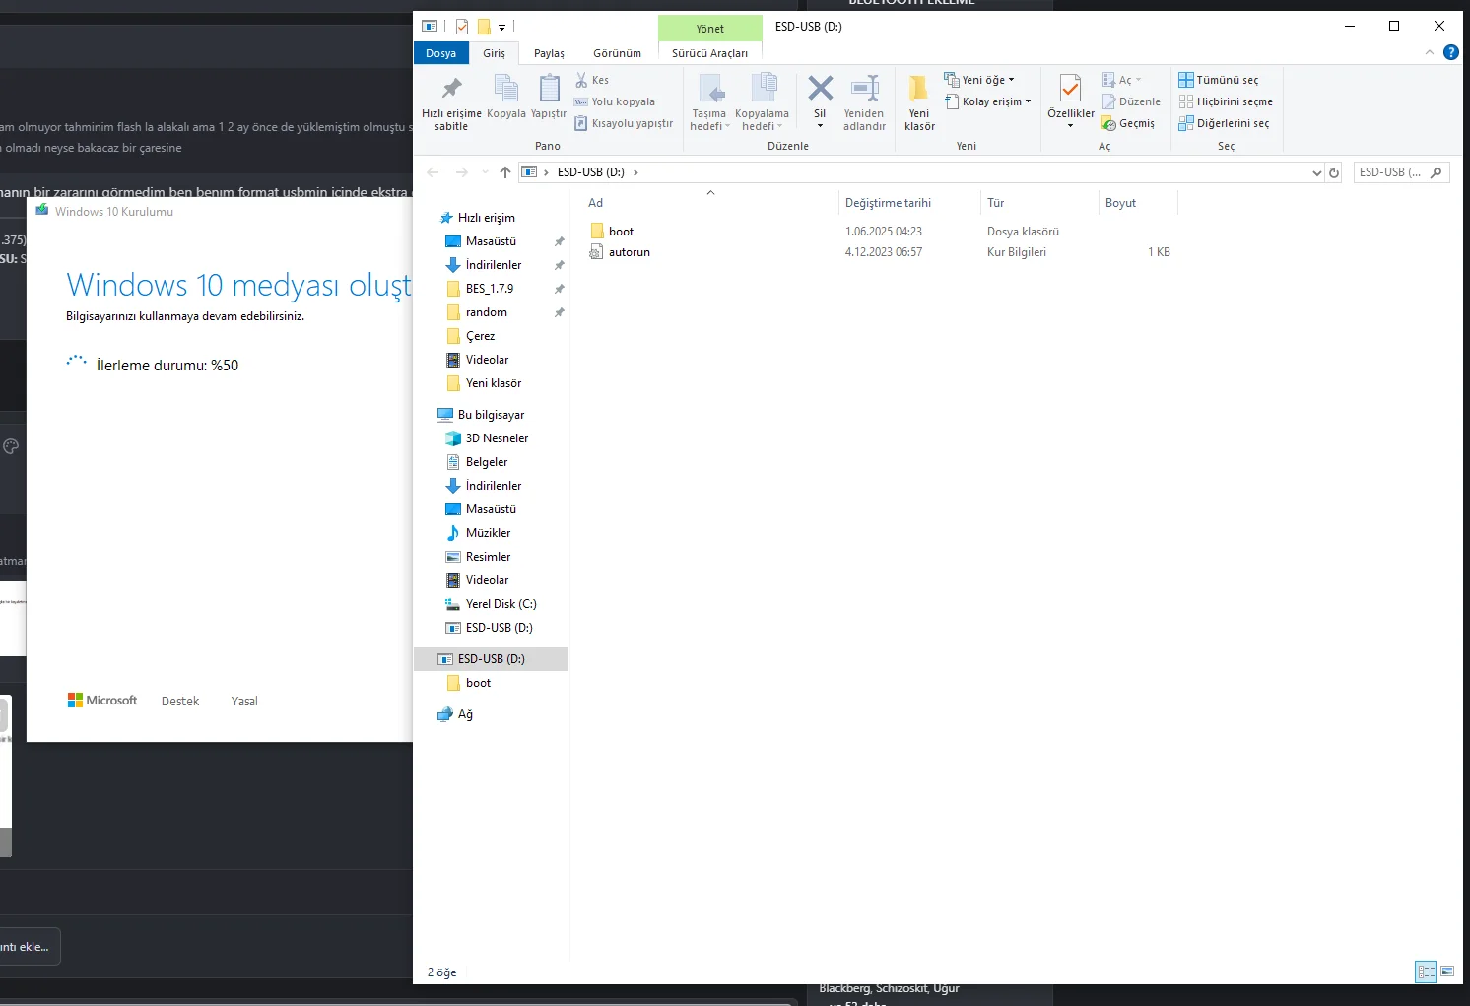Select Hızlı erişim in navigation pane

[487, 218]
